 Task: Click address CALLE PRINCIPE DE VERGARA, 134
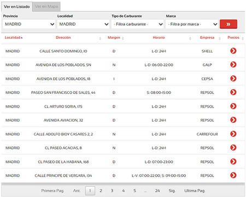(x=63, y=176)
